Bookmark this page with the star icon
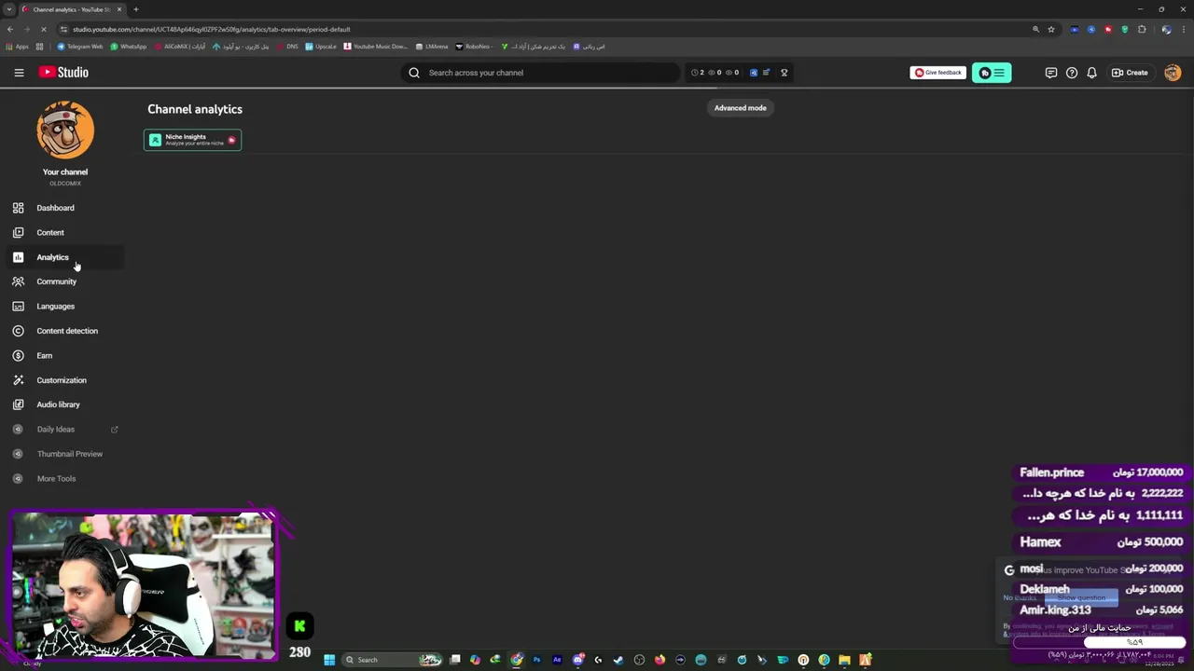This screenshot has height=671, width=1194. click(x=1051, y=29)
